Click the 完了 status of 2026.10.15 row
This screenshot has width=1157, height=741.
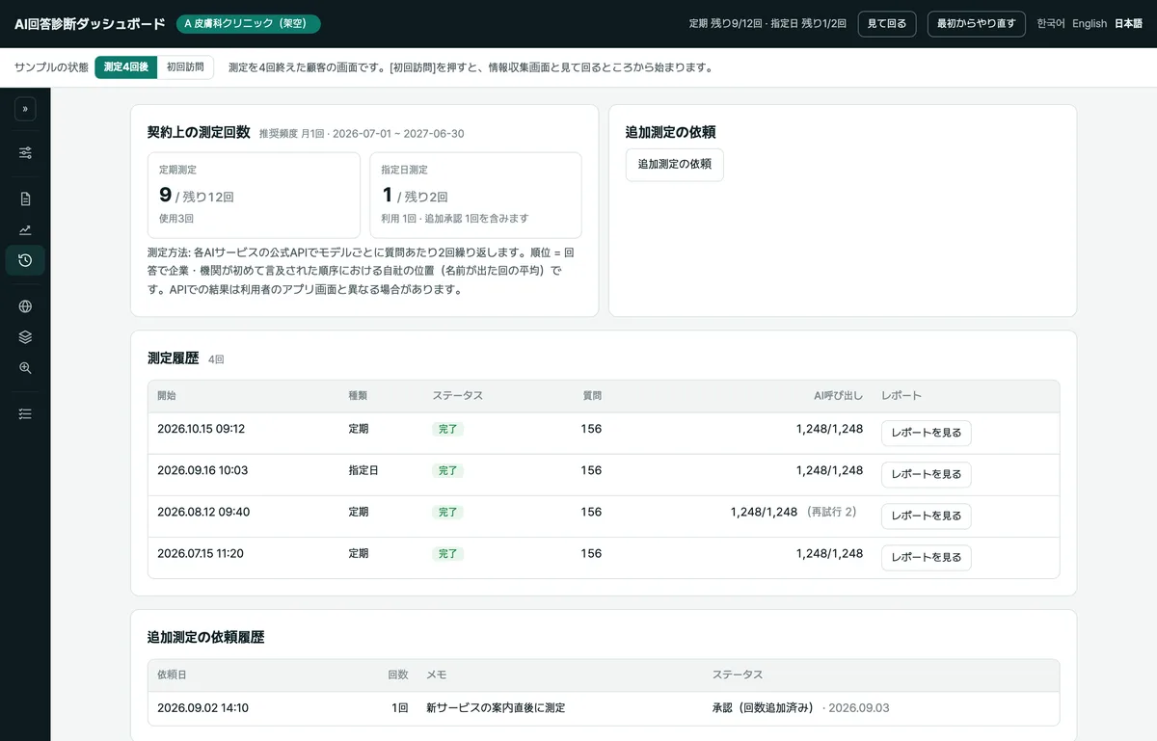pos(447,430)
